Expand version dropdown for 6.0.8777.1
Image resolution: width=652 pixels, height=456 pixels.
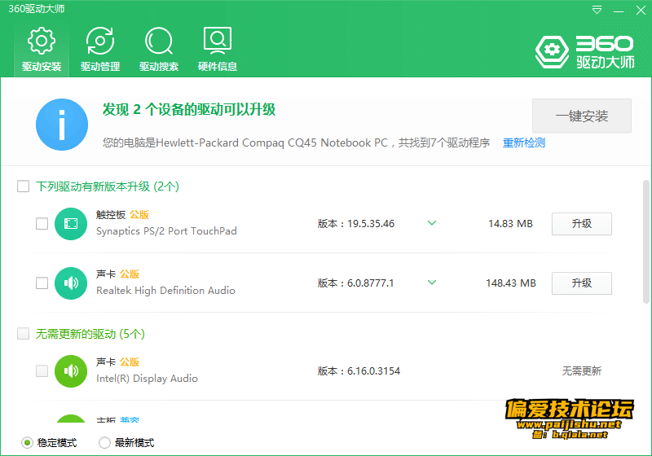pos(432,283)
